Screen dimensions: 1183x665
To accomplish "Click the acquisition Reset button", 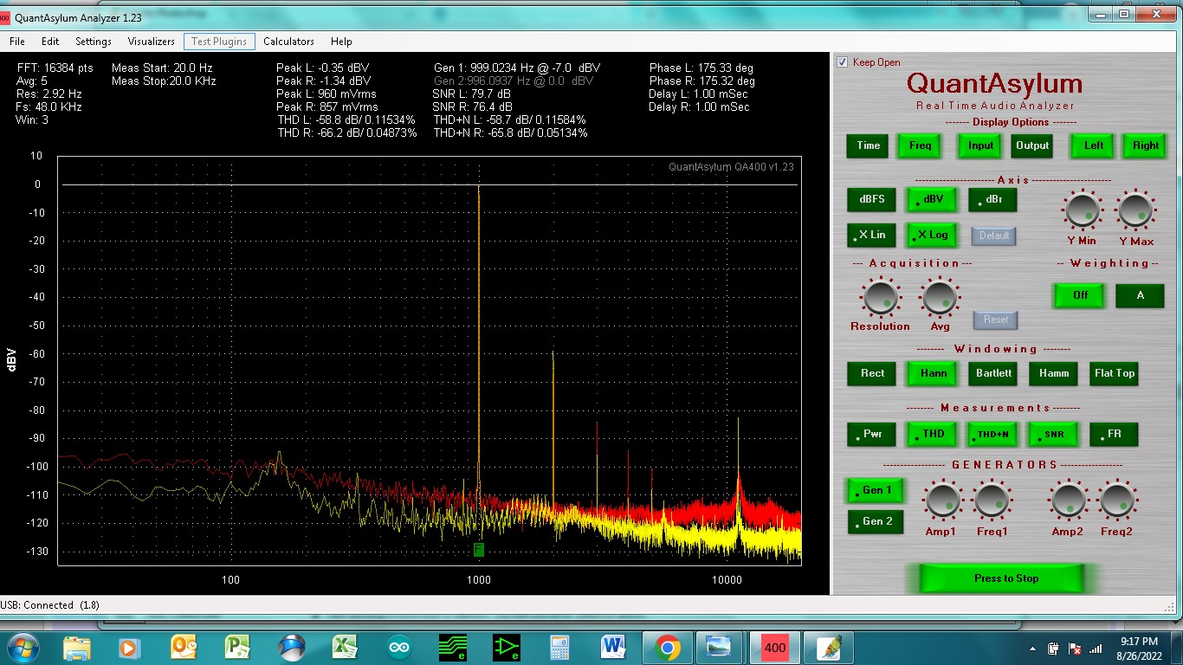I will pyautogui.click(x=996, y=320).
